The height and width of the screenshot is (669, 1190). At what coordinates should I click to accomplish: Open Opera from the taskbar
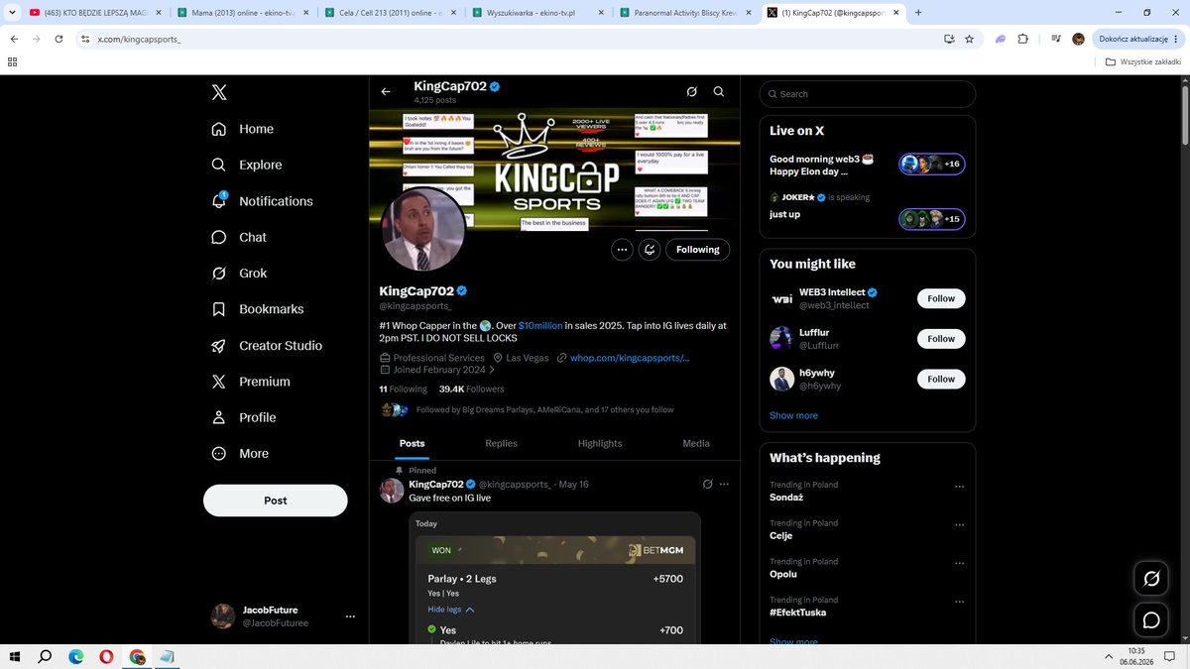pos(106,656)
